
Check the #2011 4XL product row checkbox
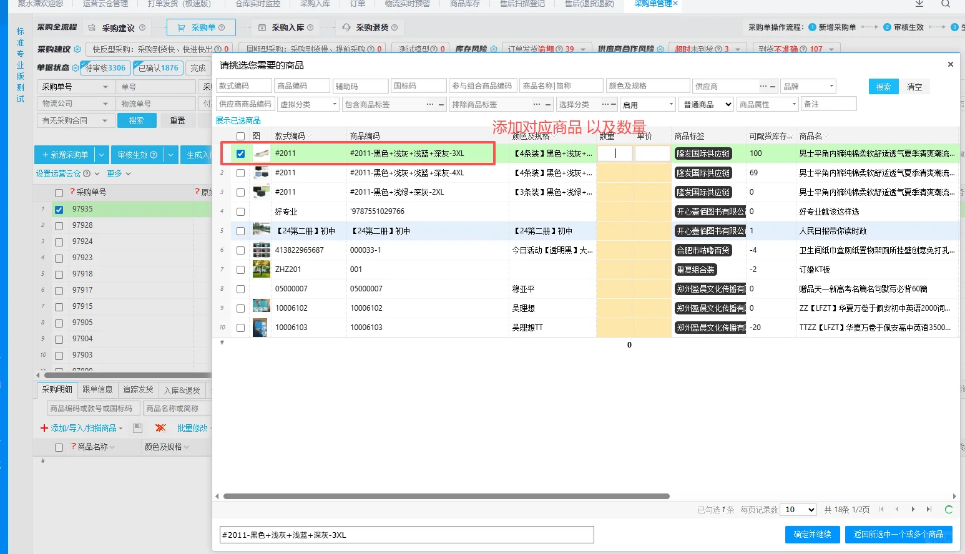[240, 173]
